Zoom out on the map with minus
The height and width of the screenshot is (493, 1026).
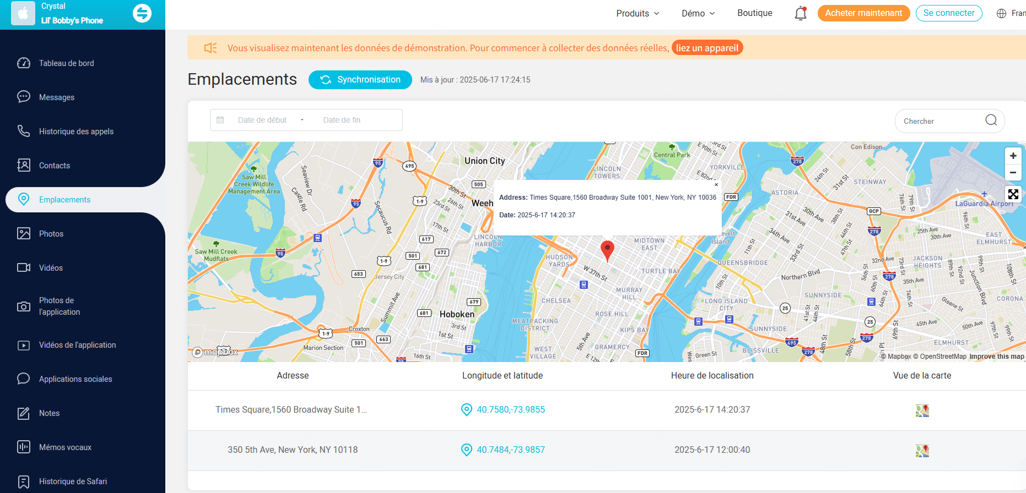point(1013,172)
